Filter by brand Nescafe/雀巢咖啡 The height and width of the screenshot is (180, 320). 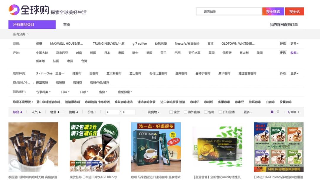point(187,44)
